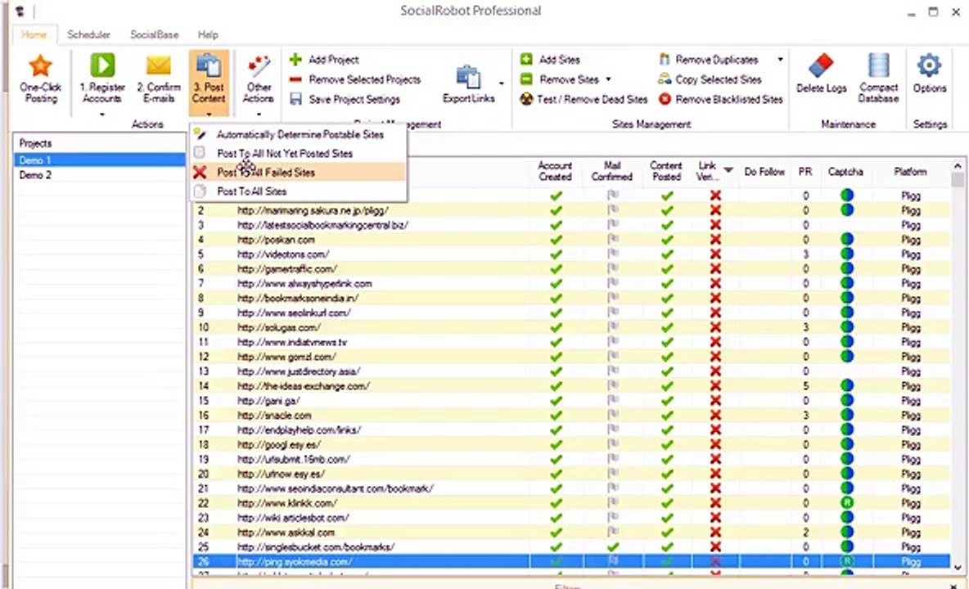Switch to the Scheduler tab
The image size is (969, 589).
click(x=88, y=35)
